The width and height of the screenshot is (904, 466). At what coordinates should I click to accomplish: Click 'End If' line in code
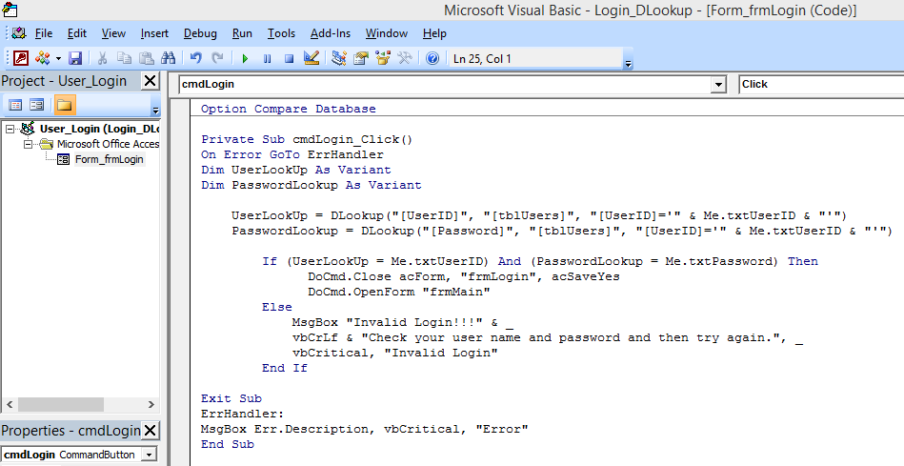point(285,368)
